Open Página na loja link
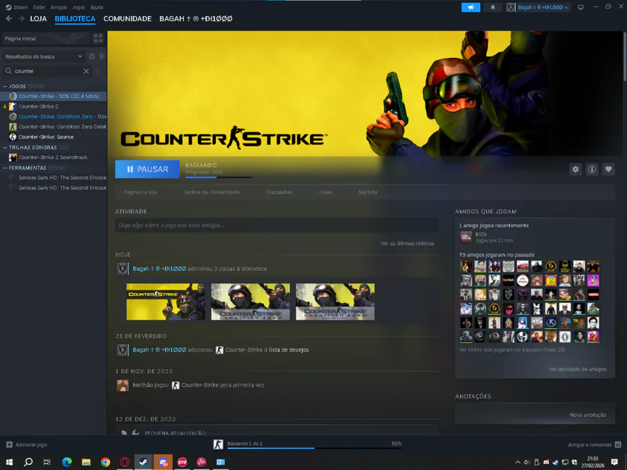627x470 pixels. (140, 192)
